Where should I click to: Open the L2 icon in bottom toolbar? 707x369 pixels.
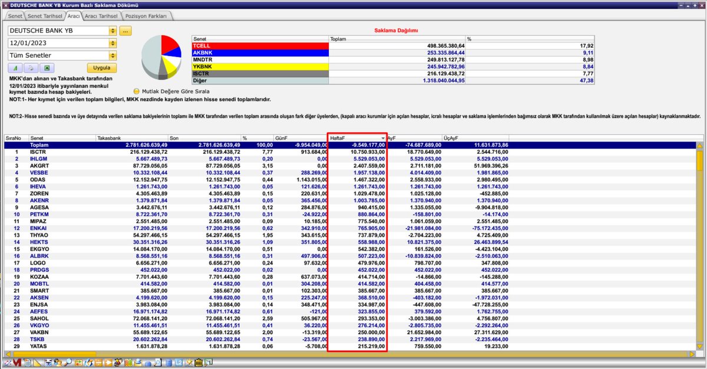(179, 363)
